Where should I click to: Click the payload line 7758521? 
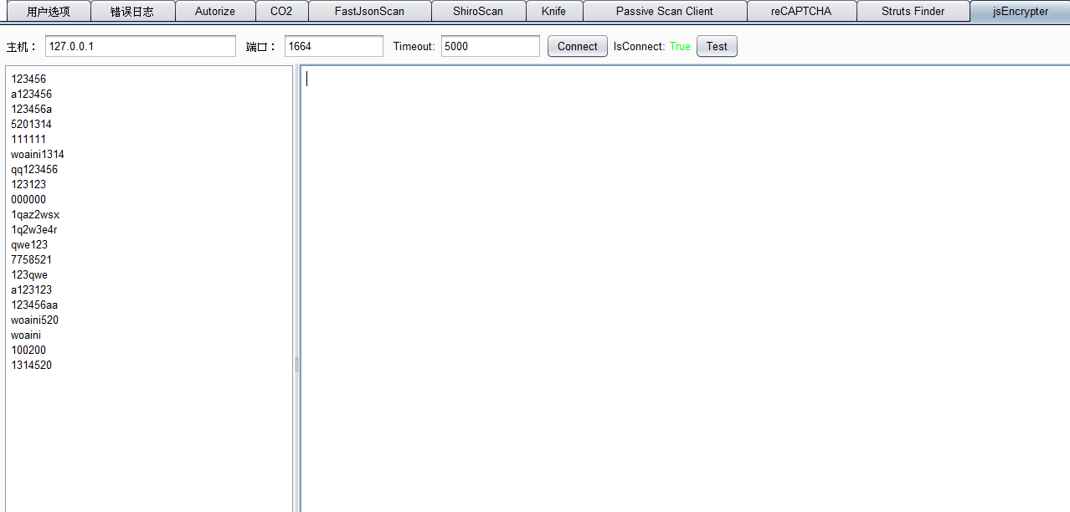[x=31, y=260]
